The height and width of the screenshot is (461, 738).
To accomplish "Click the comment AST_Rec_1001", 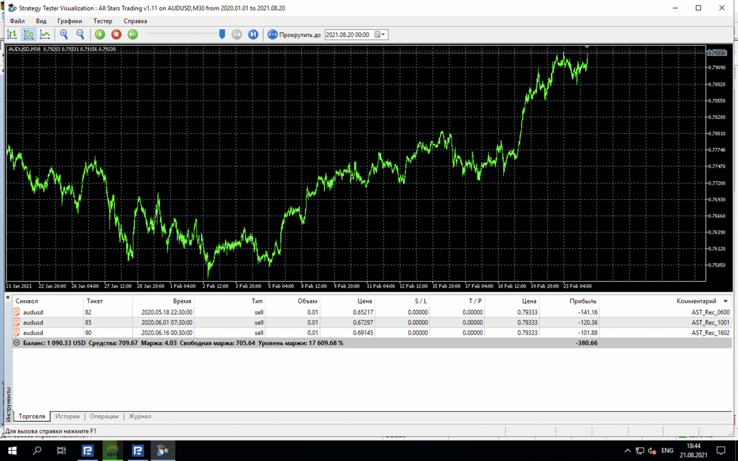I will (710, 323).
